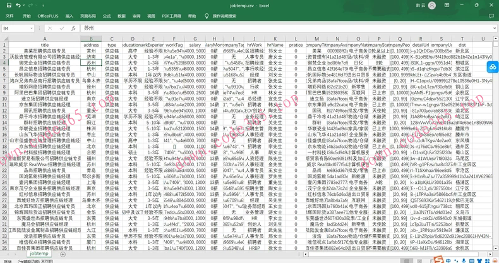499x263 pixels.
Task: Click the 'title' header cell
Action: click(x=45, y=45)
